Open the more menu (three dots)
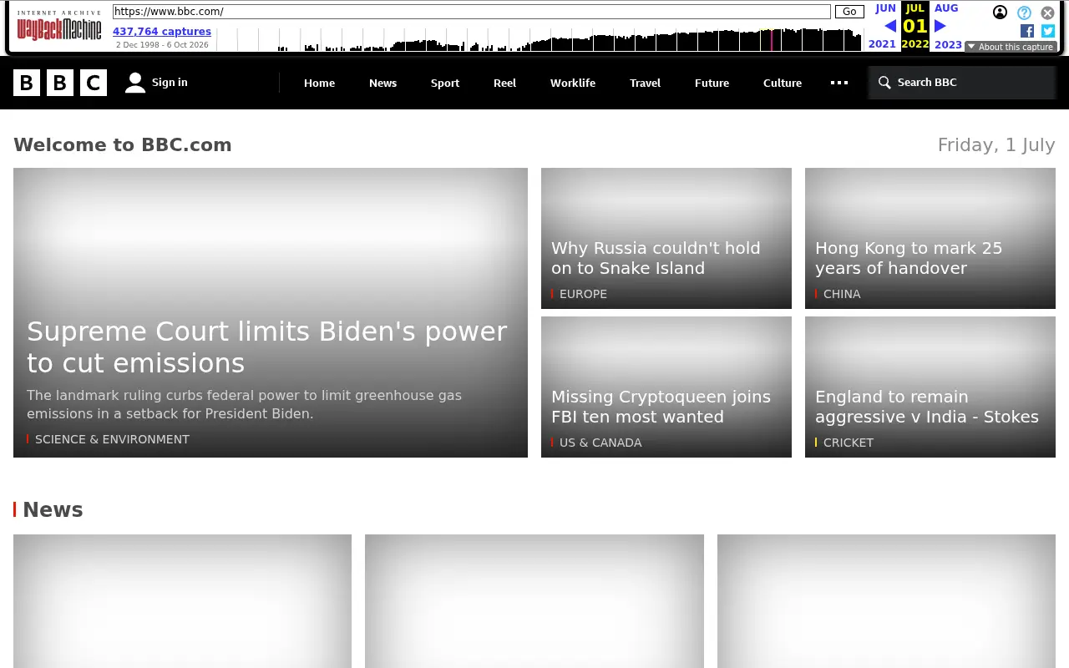 pyautogui.click(x=839, y=83)
